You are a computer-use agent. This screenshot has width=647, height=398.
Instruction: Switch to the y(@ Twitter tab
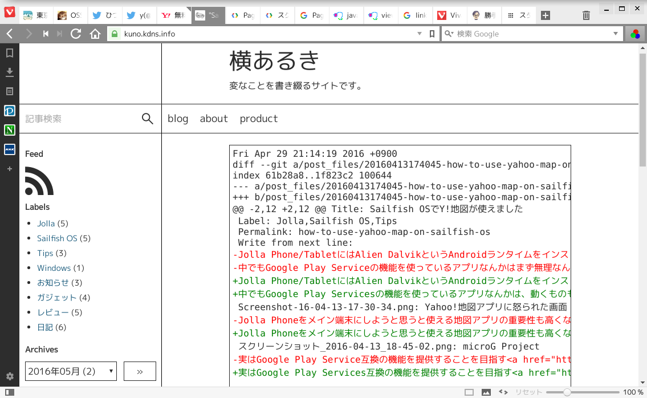140,15
